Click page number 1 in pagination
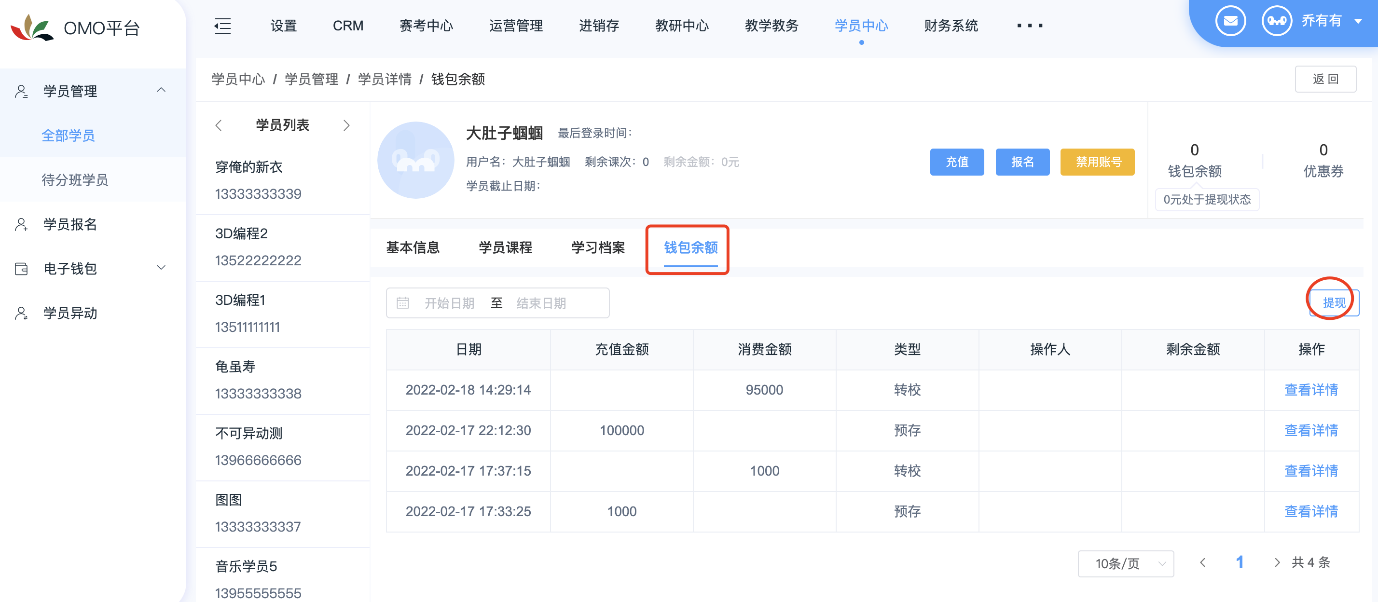1378x602 pixels. coord(1240,562)
